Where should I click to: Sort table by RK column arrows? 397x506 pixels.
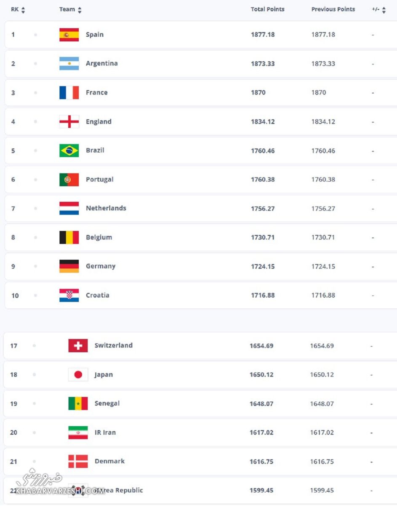pos(23,10)
